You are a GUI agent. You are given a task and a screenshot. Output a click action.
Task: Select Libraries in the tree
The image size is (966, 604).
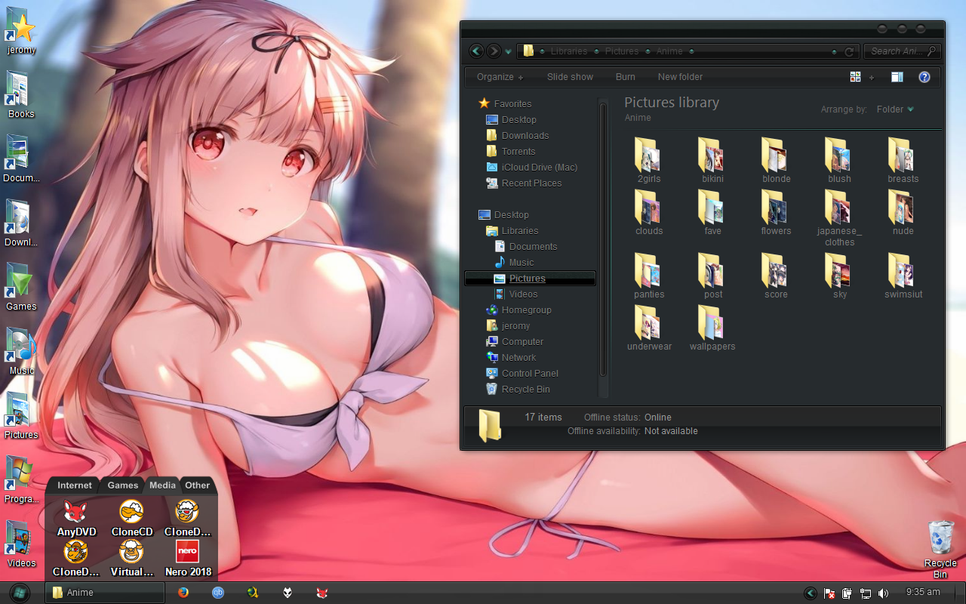pos(512,230)
